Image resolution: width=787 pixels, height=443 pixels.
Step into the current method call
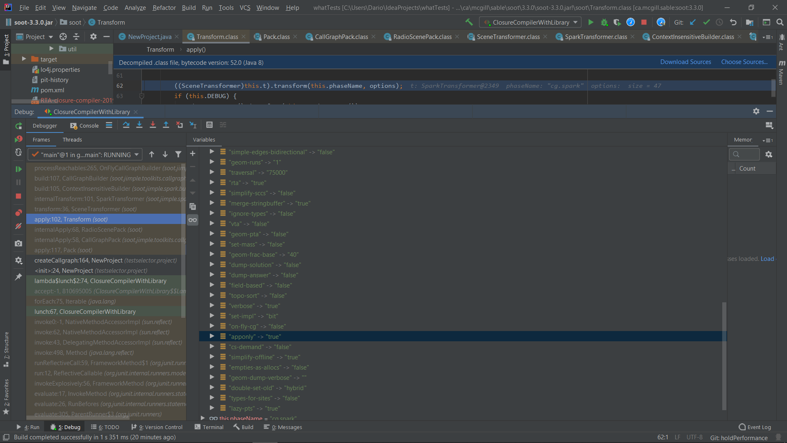pyautogui.click(x=139, y=125)
